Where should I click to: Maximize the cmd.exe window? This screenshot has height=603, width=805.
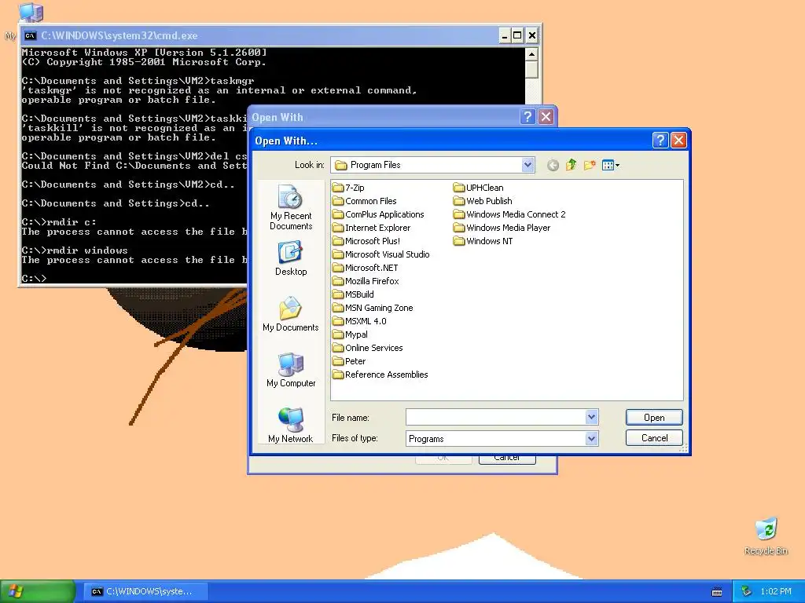coord(517,35)
